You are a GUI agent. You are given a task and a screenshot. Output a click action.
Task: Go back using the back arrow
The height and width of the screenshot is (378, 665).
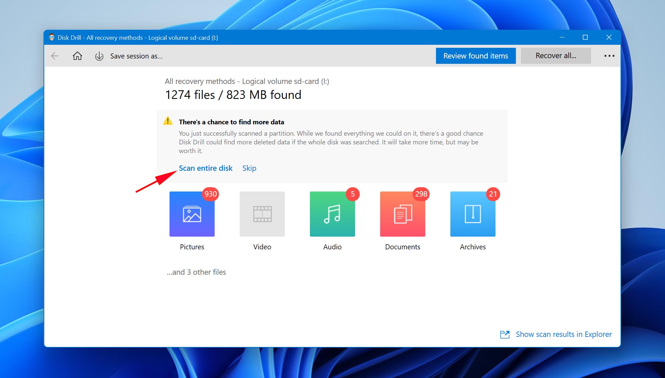coord(55,56)
